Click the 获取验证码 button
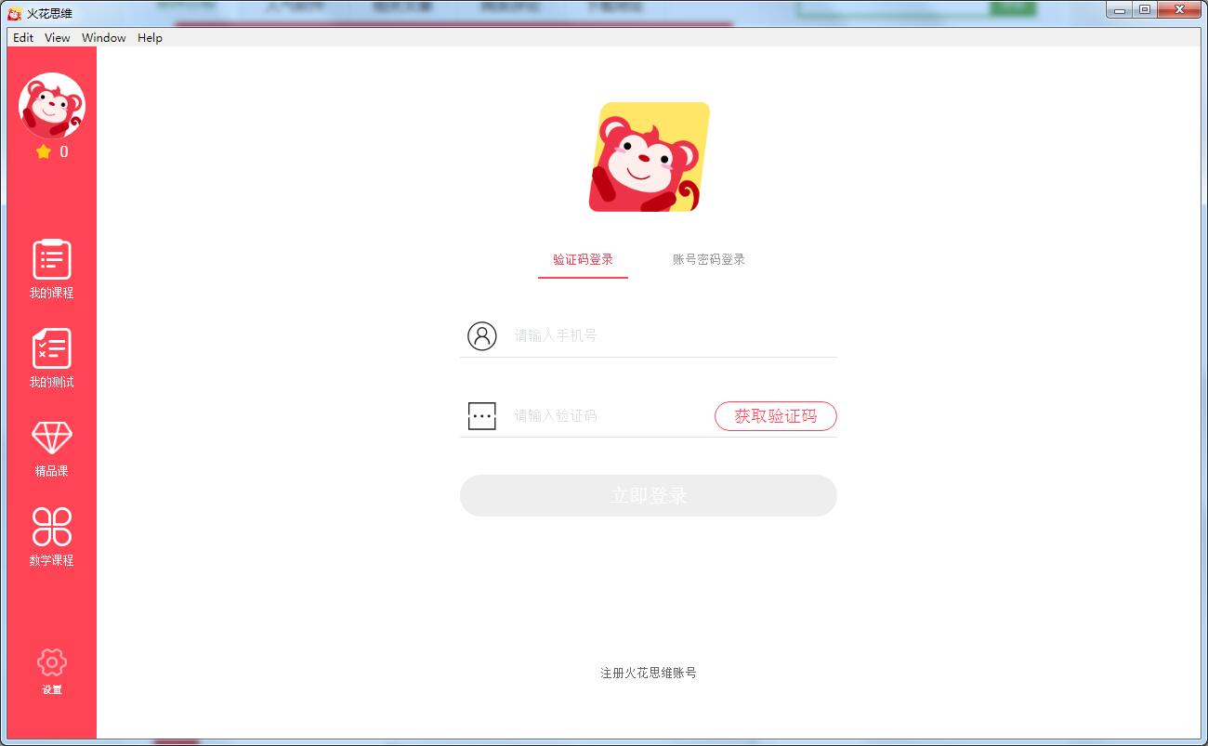The width and height of the screenshot is (1208, 746). pos(775,415)
